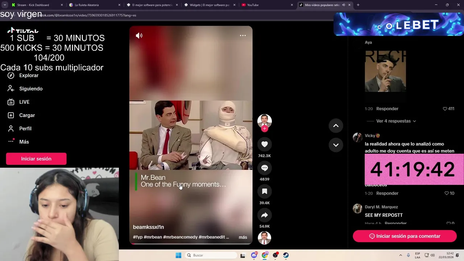Open Daryl M. Marquez's profile avatar
464x261 pixels.
[x=357, y=208]
